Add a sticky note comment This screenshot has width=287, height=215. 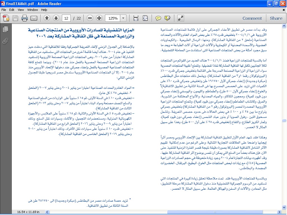tap(158, 18)
